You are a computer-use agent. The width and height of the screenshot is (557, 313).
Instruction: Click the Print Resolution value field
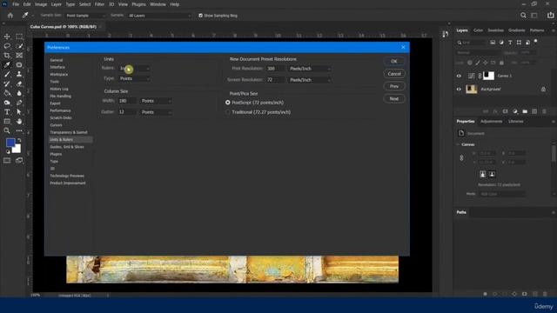[275, 69]
